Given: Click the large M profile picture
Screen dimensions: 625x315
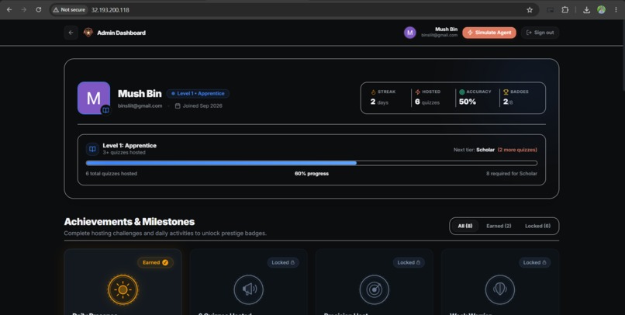Looking at the screenshot, I should (94, 98).
